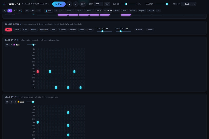Toggle the first cyan F2 bass note
Screen dimensions: 209x139
pos(50,71)
